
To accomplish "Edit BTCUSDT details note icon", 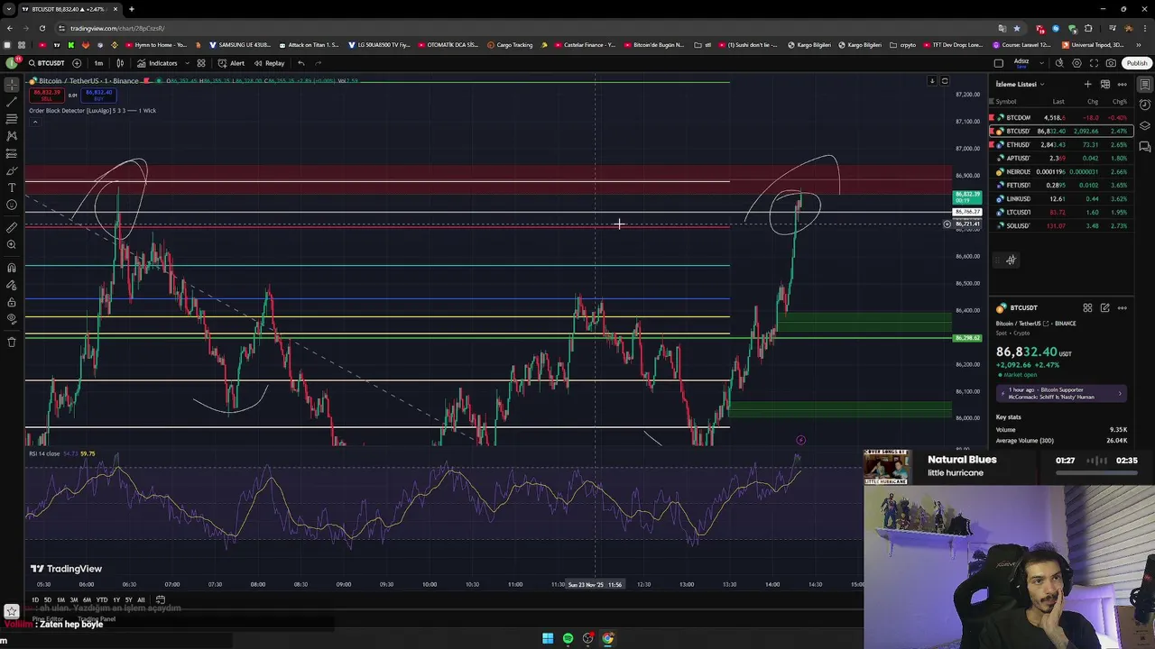I will 1104,308.
